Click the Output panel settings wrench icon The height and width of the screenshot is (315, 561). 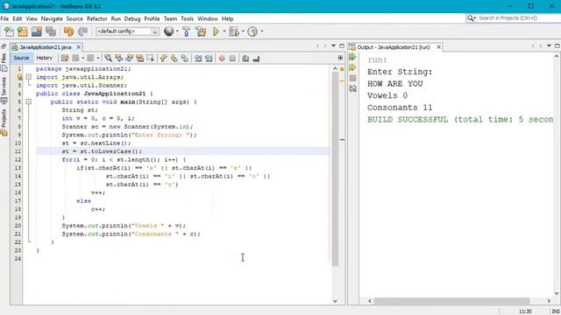352,88
